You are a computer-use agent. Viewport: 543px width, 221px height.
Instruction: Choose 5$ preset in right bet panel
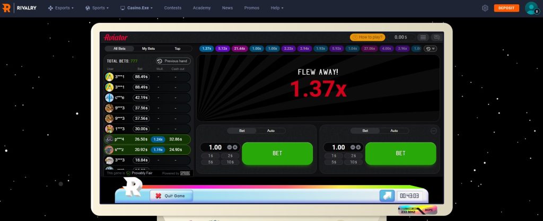(334, 162)
